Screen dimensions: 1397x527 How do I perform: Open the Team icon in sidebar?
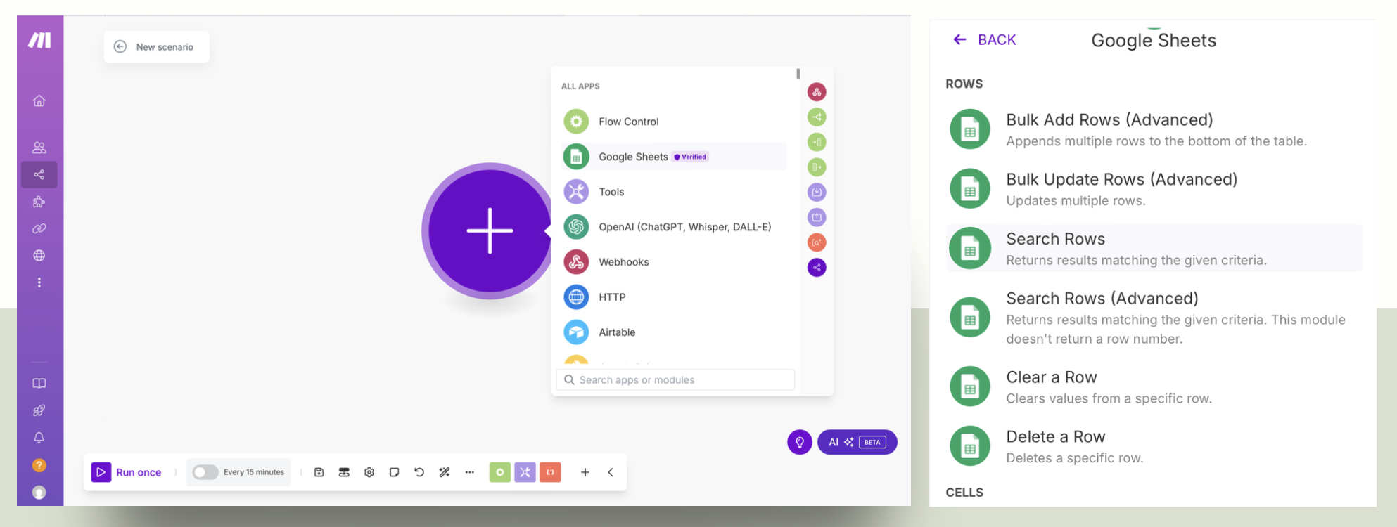tap(39, 148)
